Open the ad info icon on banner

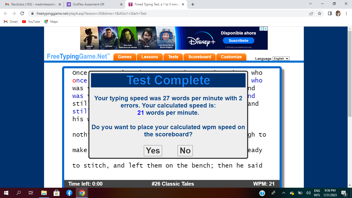[261, 29]
